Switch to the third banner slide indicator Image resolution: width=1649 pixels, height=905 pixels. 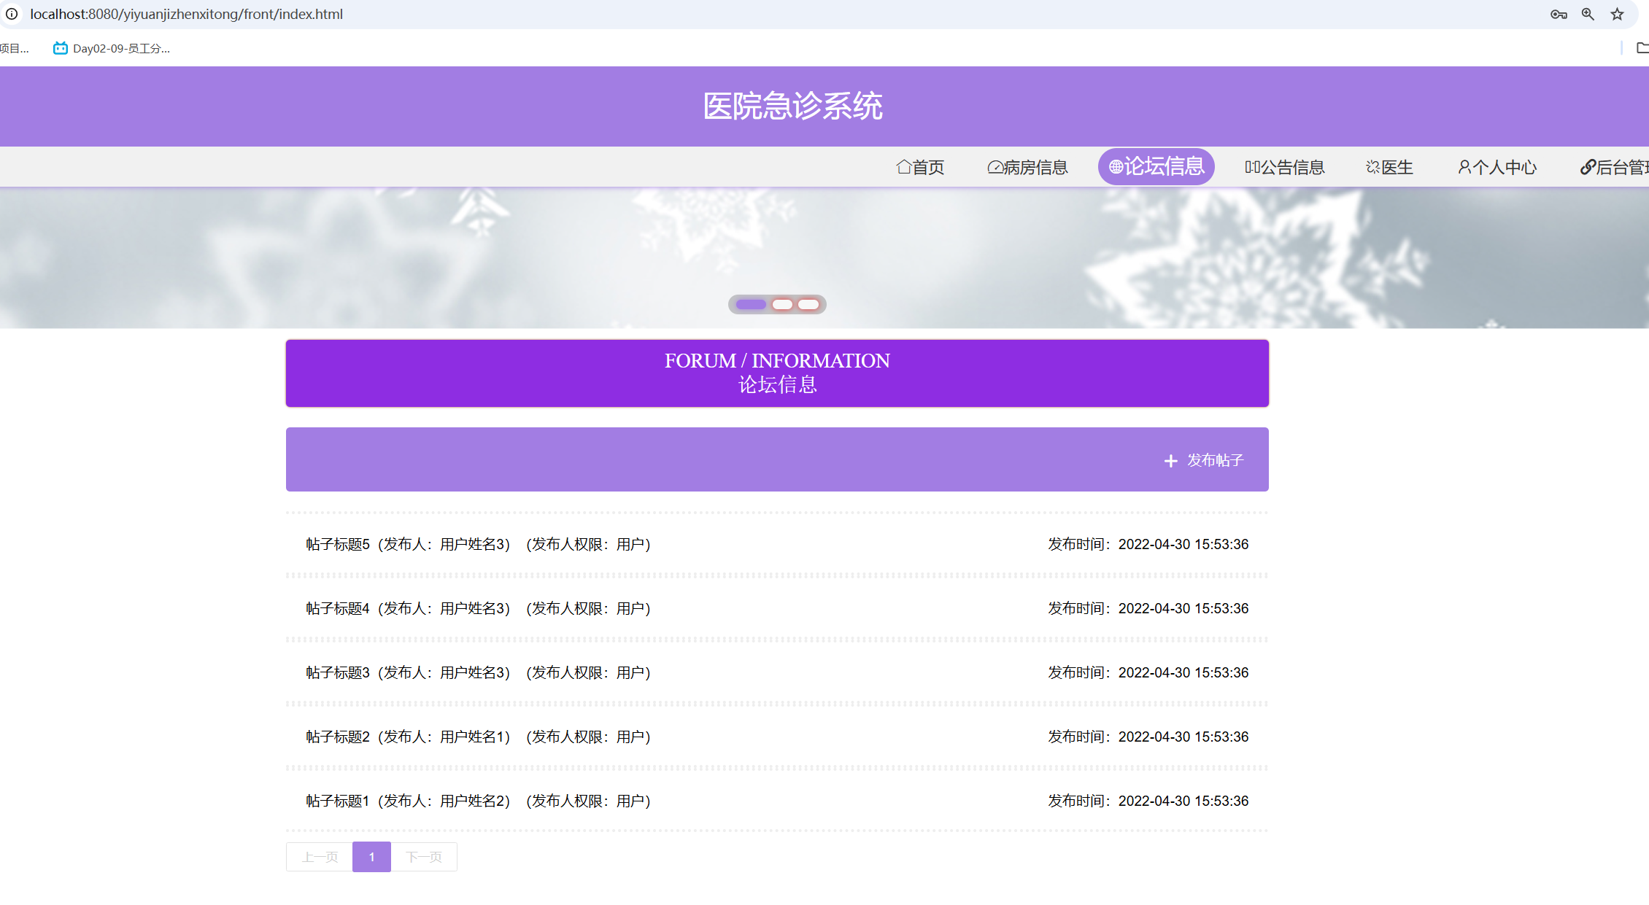[x=808, y=304]
